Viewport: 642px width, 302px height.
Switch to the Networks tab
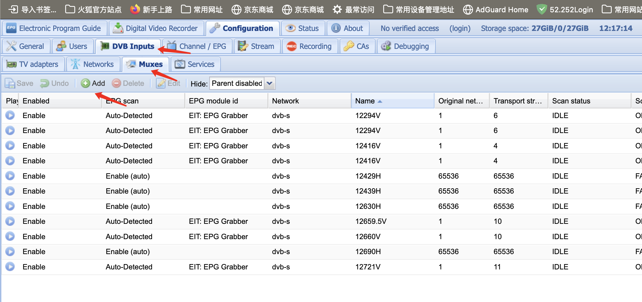pyautogui.click(x=93, y=64)
